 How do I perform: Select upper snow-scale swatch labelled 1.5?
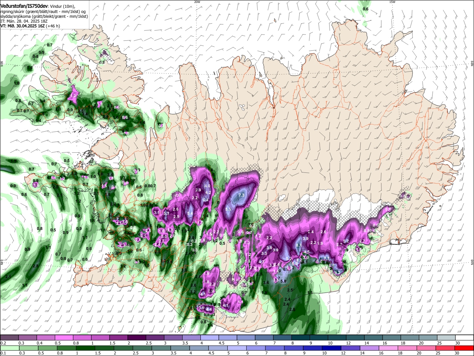pyautogui.click(x=118, y=337)
